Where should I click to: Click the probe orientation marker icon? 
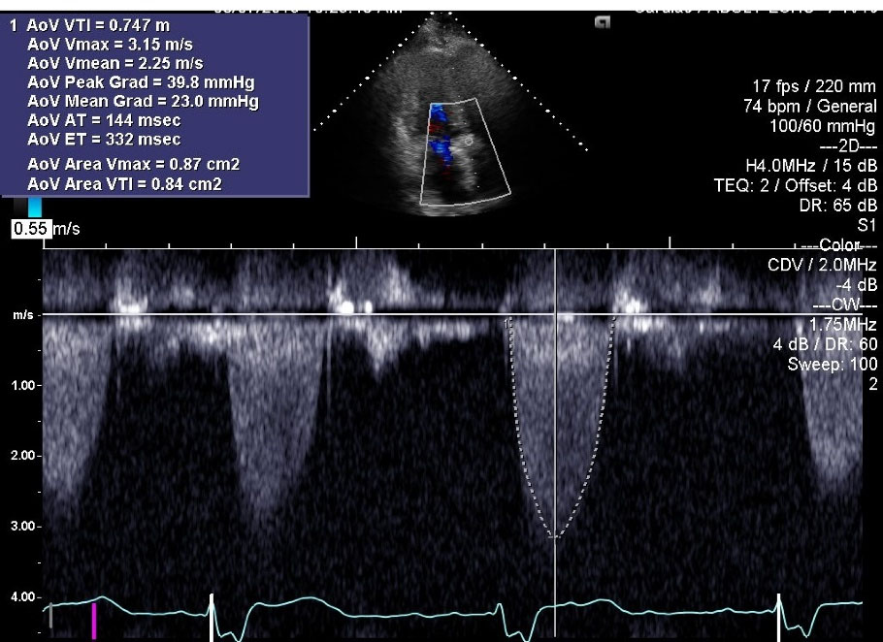point(603,21)
